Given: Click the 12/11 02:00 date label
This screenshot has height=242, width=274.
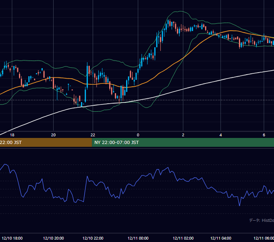Looking at the screenshot, I should (x=183, y=238).
